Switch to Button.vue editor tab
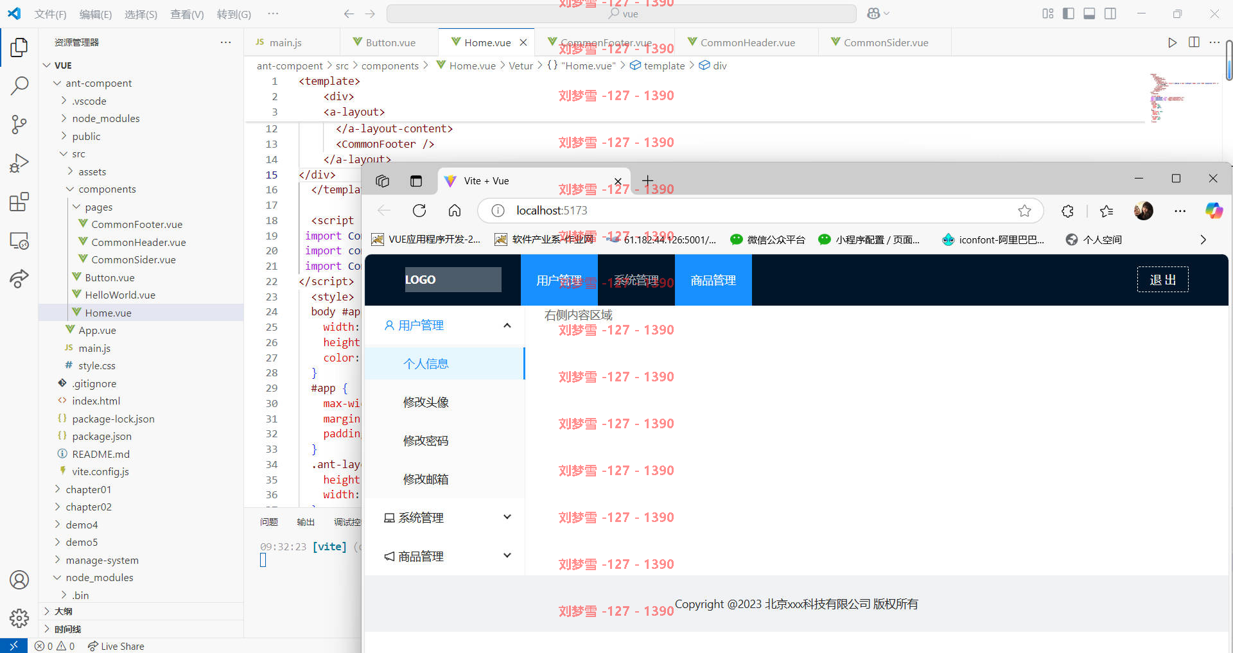The image size is (1233, 653). click(x=390, y=42)
